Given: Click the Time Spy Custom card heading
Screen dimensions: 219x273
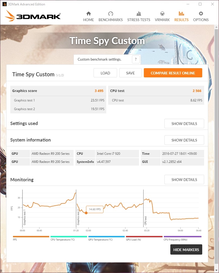Looking at the screenshot, I should [x=33, y=74].
